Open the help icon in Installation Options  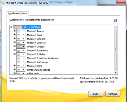point(115,21)
